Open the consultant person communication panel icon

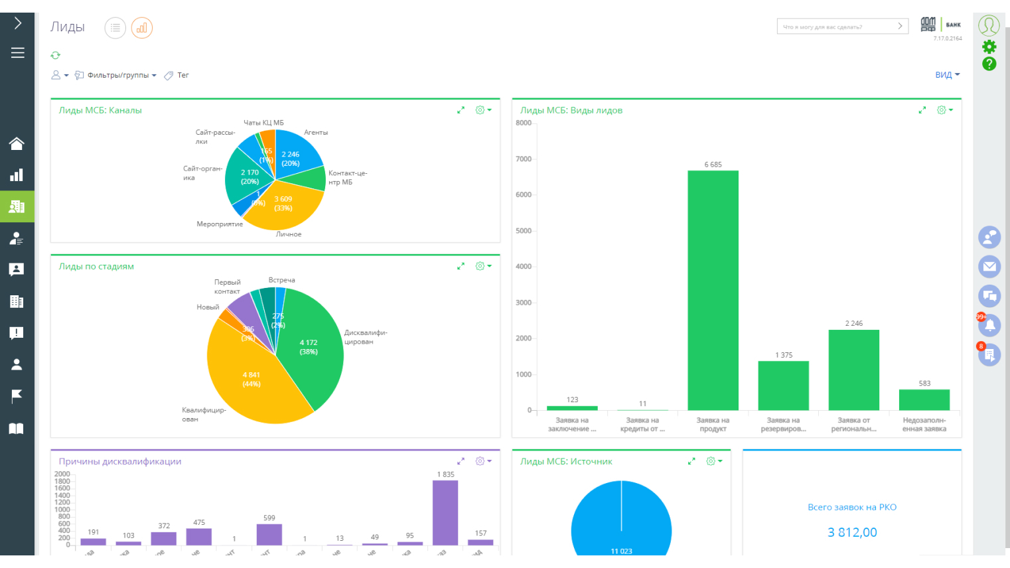(x=989, y=237)
